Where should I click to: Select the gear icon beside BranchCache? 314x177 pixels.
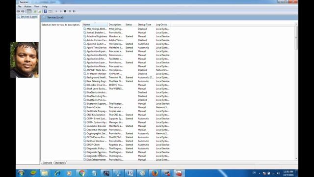pyautogui.click(x=84, y=107)
